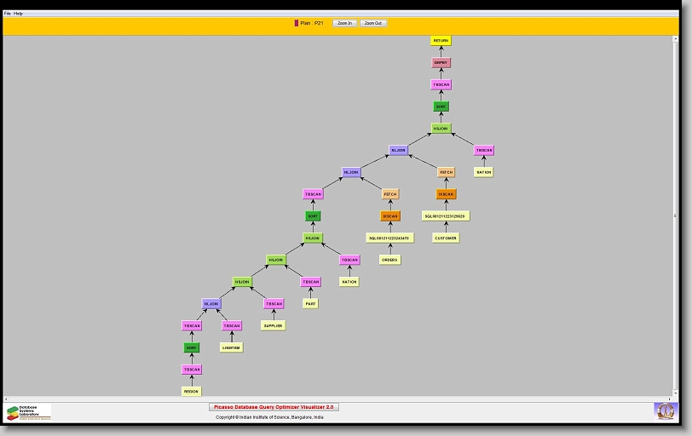Image resolution: width=692 pixels, height=436 pixels.
Task: Select the GRPBY plan node
Action: pos(441,63)
